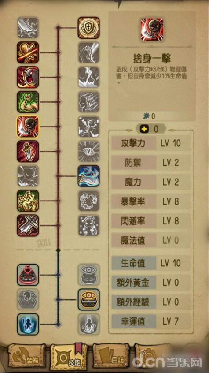Open the 裝備 equipment tab
Image resolution: width=209 pixels, height=373 pixels.
coord(26,356)
